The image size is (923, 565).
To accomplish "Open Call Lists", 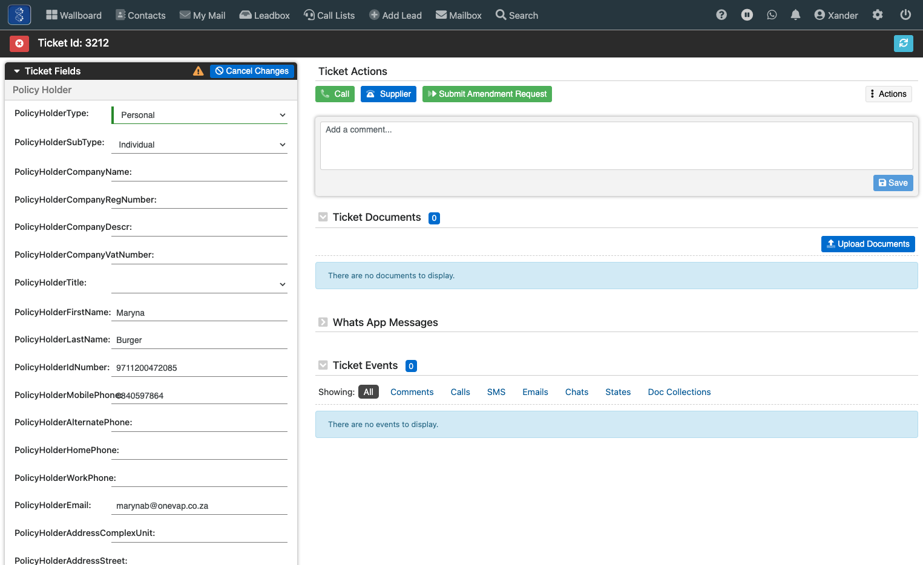I will click(329, 15).
